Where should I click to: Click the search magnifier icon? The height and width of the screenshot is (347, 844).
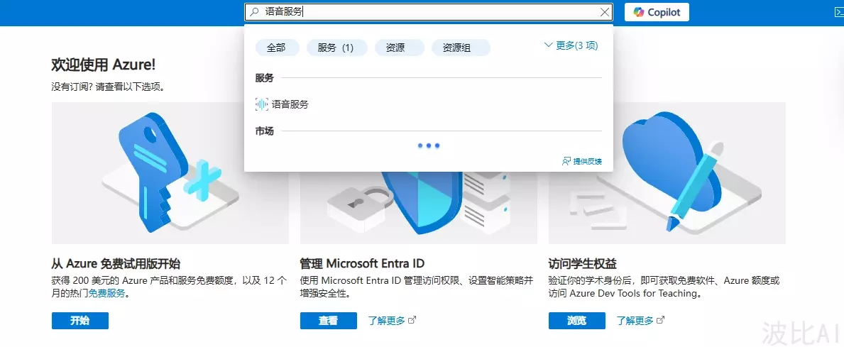click(x=255, y=12)
